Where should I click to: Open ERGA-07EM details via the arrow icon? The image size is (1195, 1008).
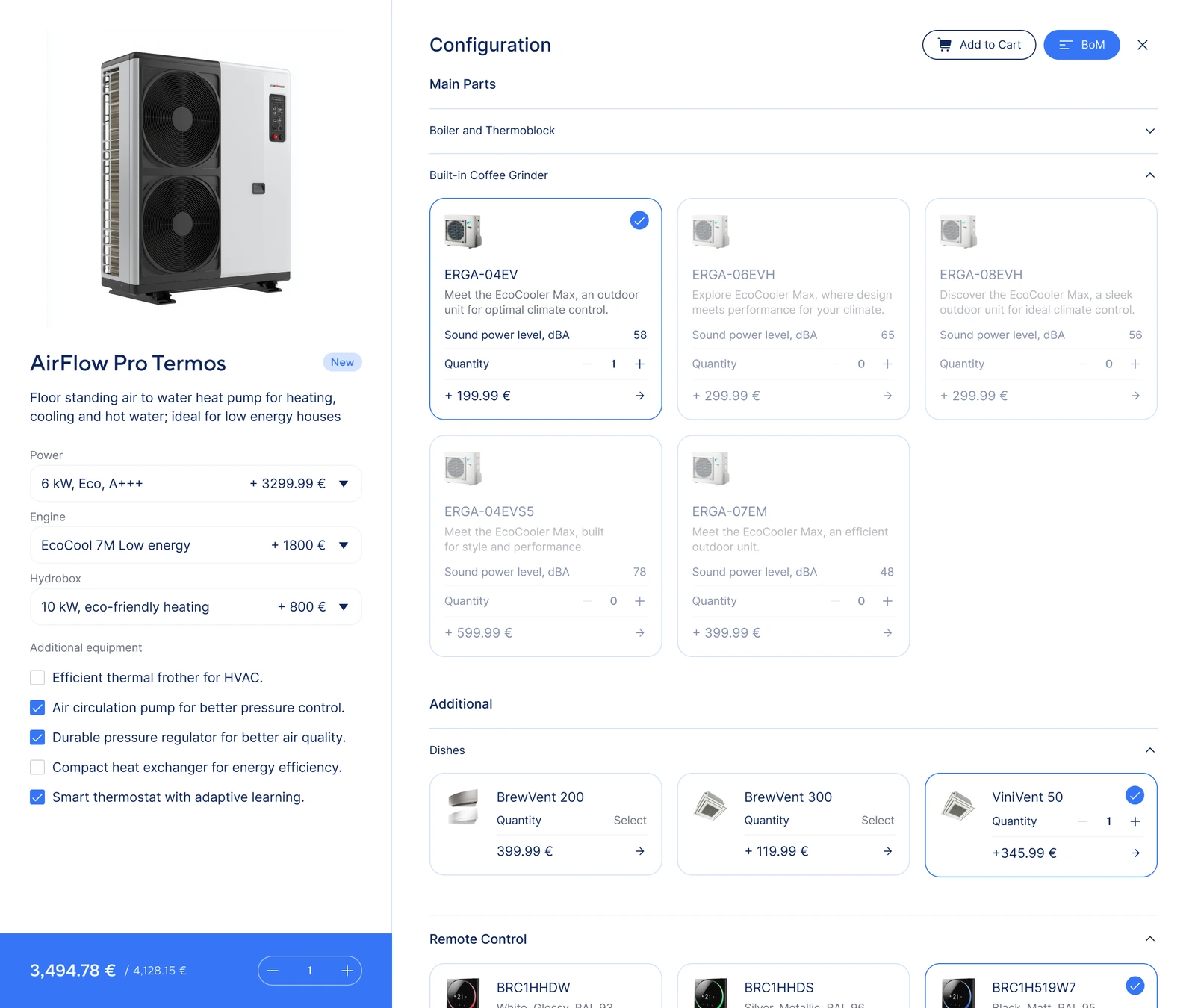tap(887, 632)
